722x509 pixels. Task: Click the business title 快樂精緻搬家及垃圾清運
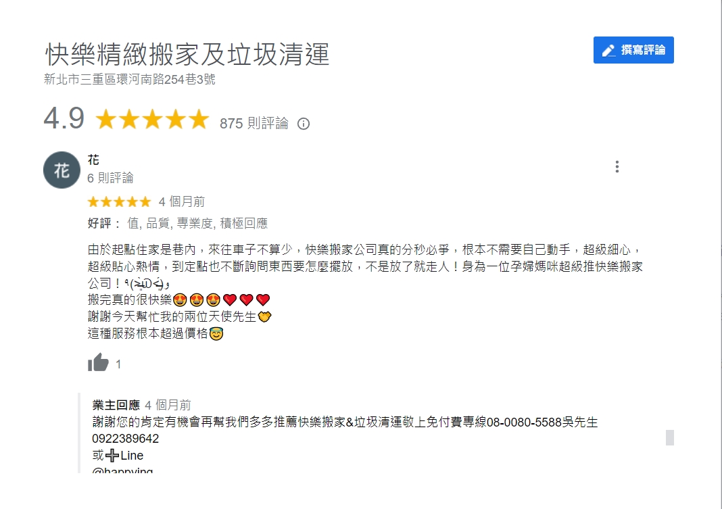pyautogui.click(x=187, y=54)
